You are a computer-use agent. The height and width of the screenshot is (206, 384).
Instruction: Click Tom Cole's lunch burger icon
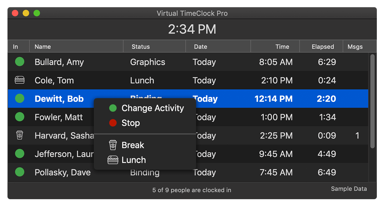(19, 80)
